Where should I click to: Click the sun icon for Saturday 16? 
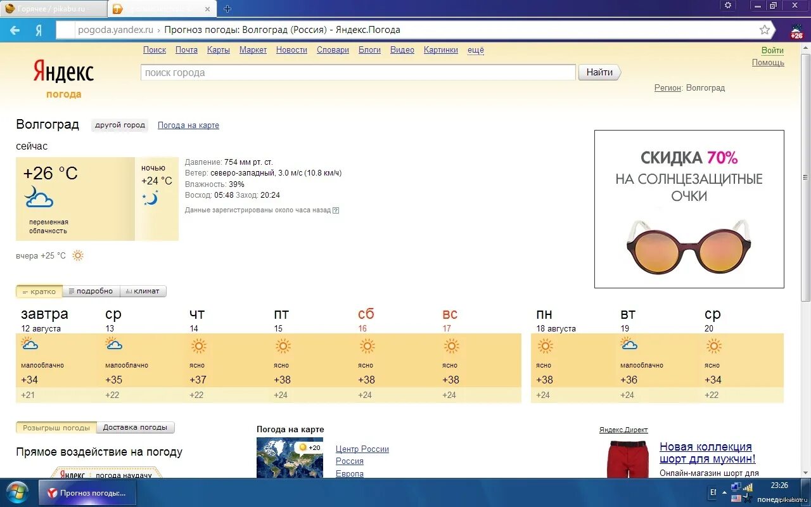367,346
